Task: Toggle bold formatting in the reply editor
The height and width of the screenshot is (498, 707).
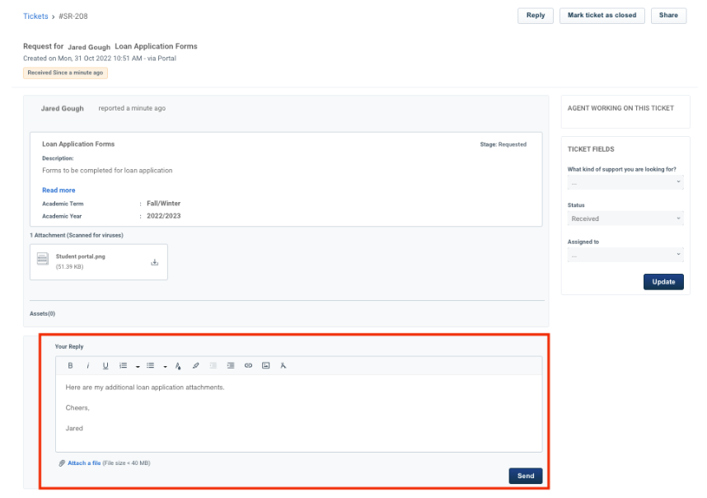Action: click(x=69, y=365)
